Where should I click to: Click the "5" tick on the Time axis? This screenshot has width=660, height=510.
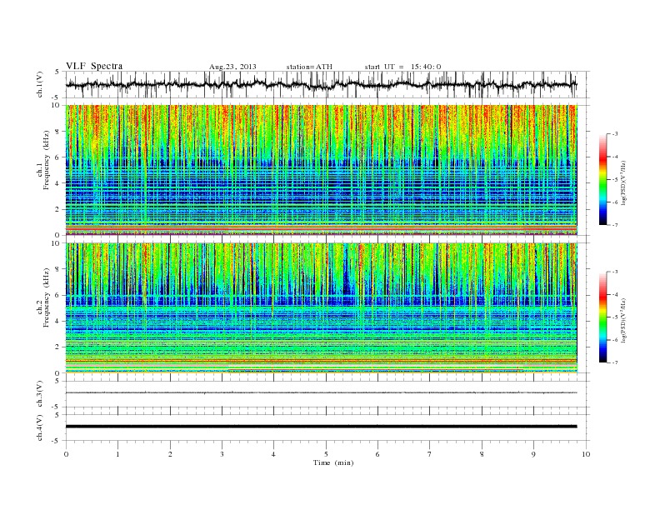326,454
